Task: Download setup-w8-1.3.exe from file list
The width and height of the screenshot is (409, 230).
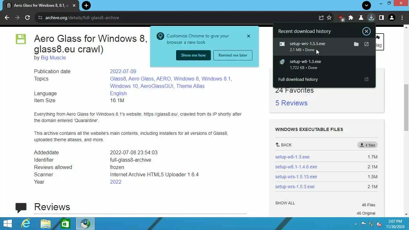Action: click(292, 157)
